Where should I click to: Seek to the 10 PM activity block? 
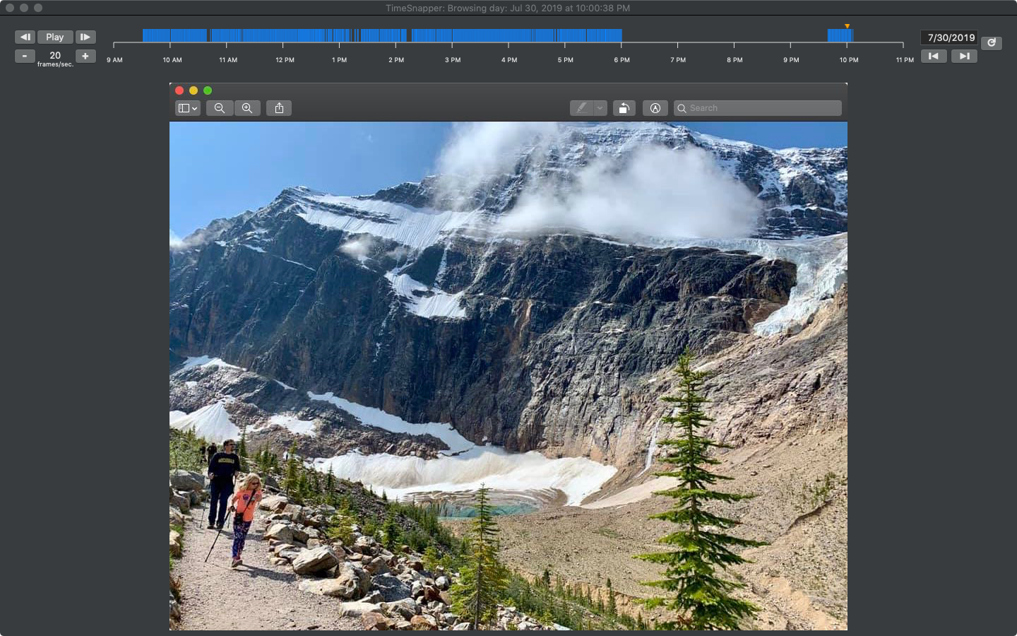click(x=840, y=35)
